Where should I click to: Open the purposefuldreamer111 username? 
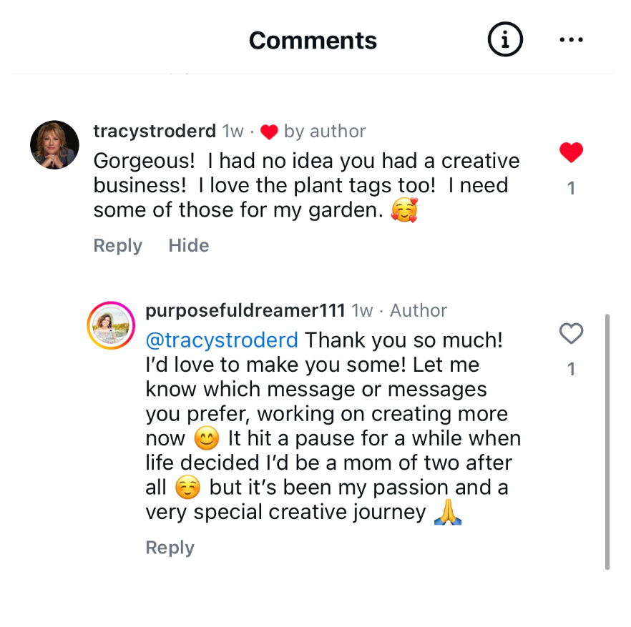[245, 311]
